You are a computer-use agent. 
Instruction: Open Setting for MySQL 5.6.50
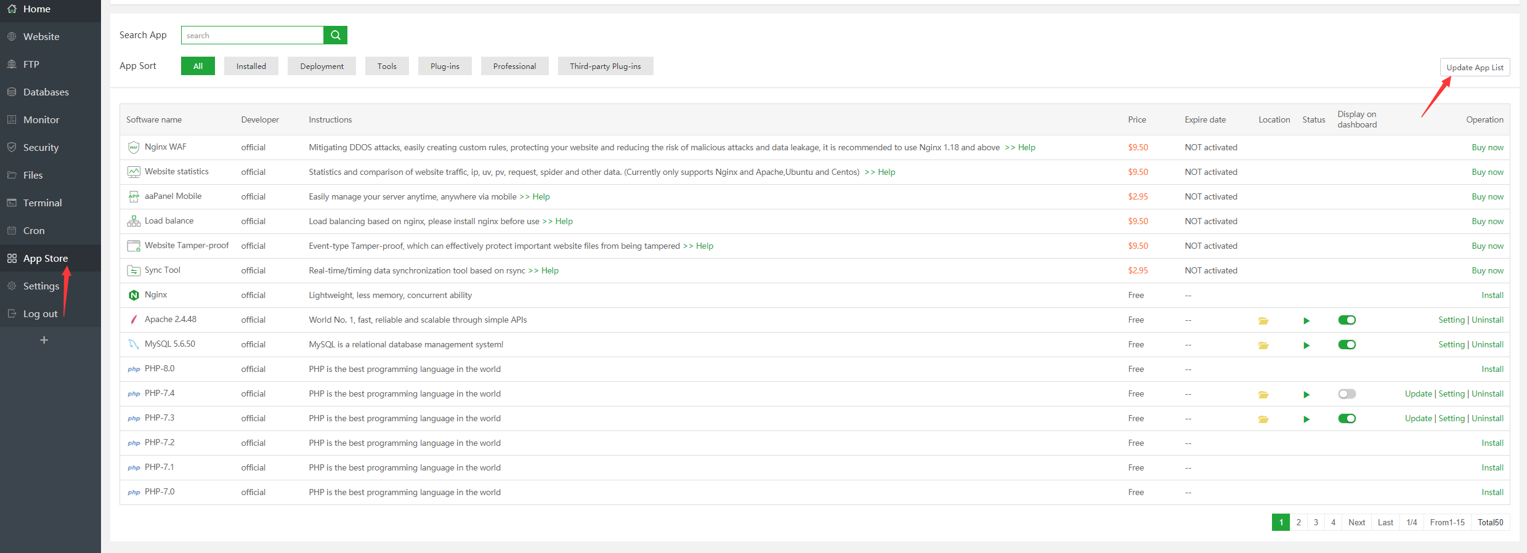coord(1451,344)
